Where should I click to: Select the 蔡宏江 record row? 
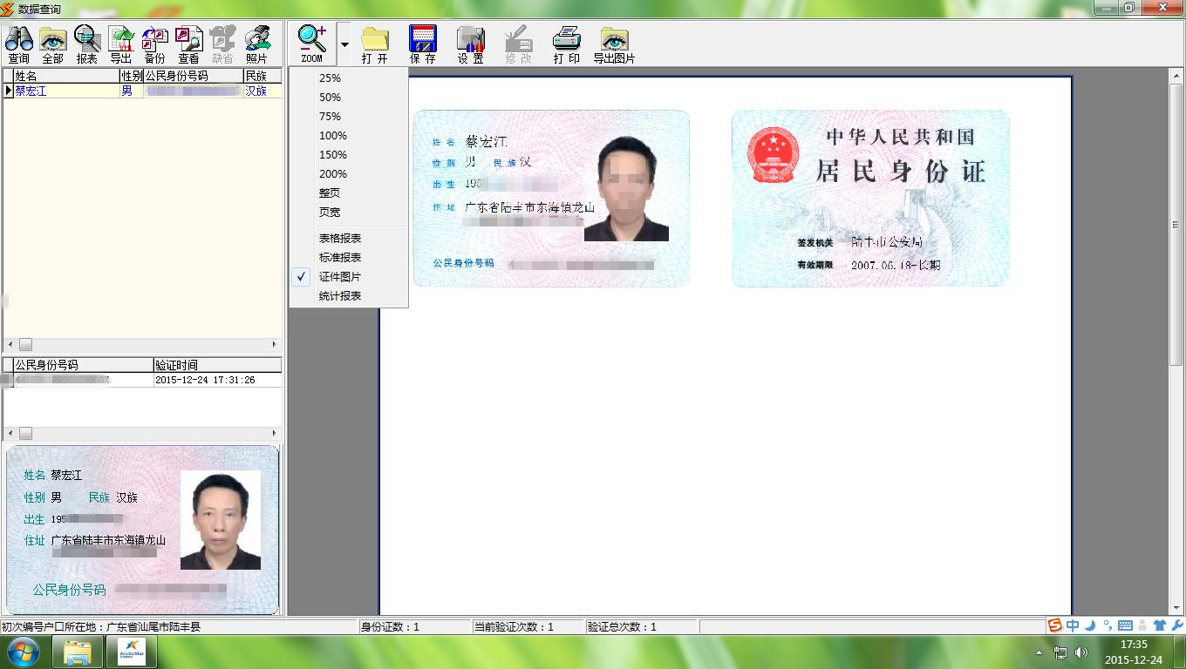click(x=61, y=91)
